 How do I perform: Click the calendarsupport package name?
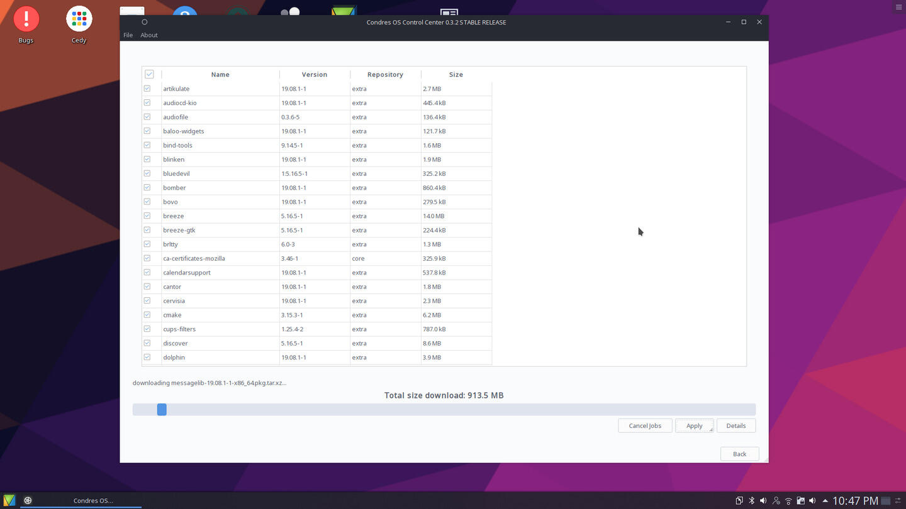tap(187, 273)
